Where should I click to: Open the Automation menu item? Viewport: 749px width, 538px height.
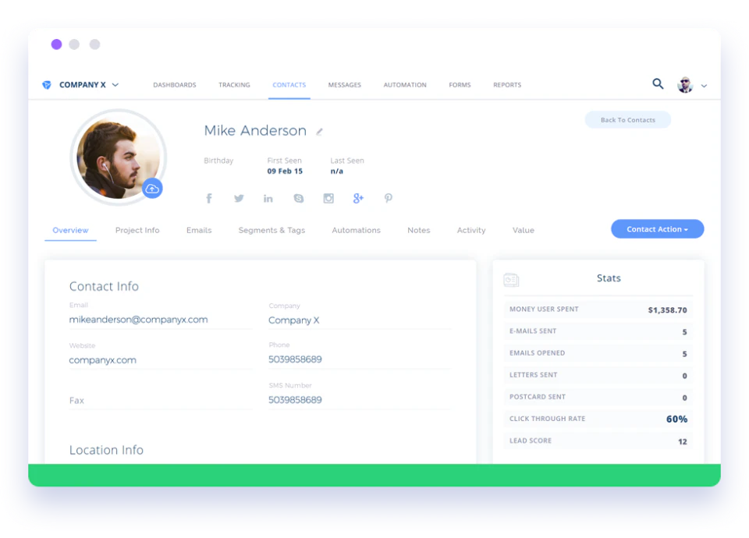tap(405, 84)
